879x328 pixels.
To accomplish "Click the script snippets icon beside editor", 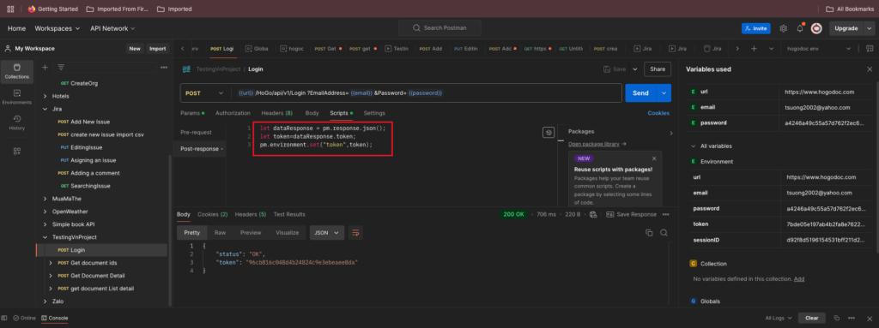I will tap(549, 132).
